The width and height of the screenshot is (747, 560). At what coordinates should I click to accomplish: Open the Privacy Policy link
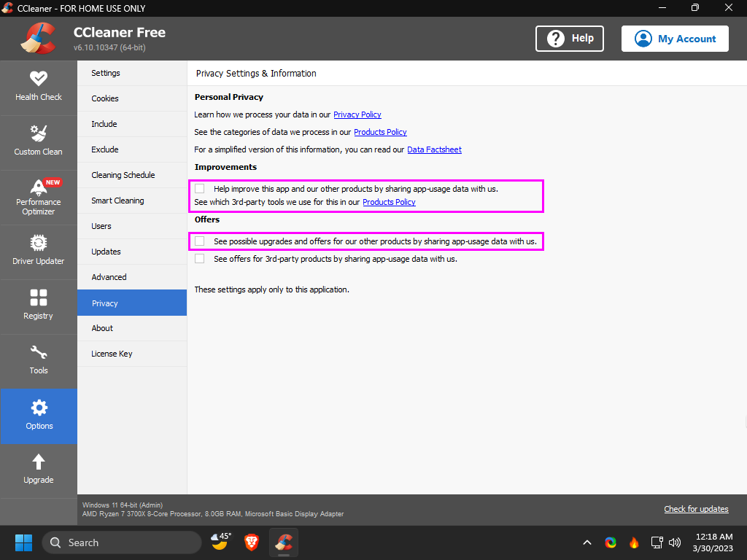357,114
